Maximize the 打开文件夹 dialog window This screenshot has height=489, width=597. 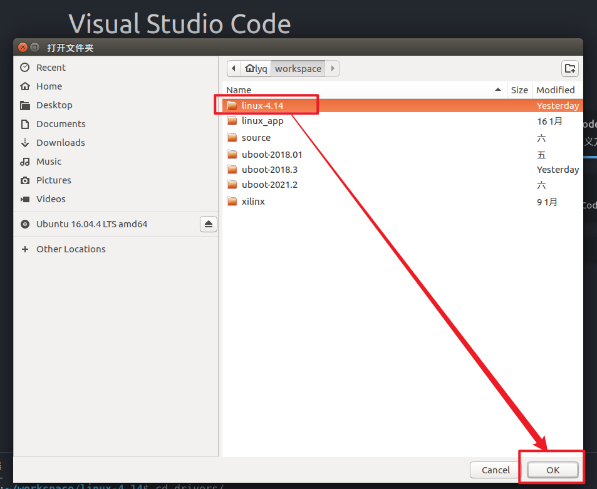click(x=34, y=47)
